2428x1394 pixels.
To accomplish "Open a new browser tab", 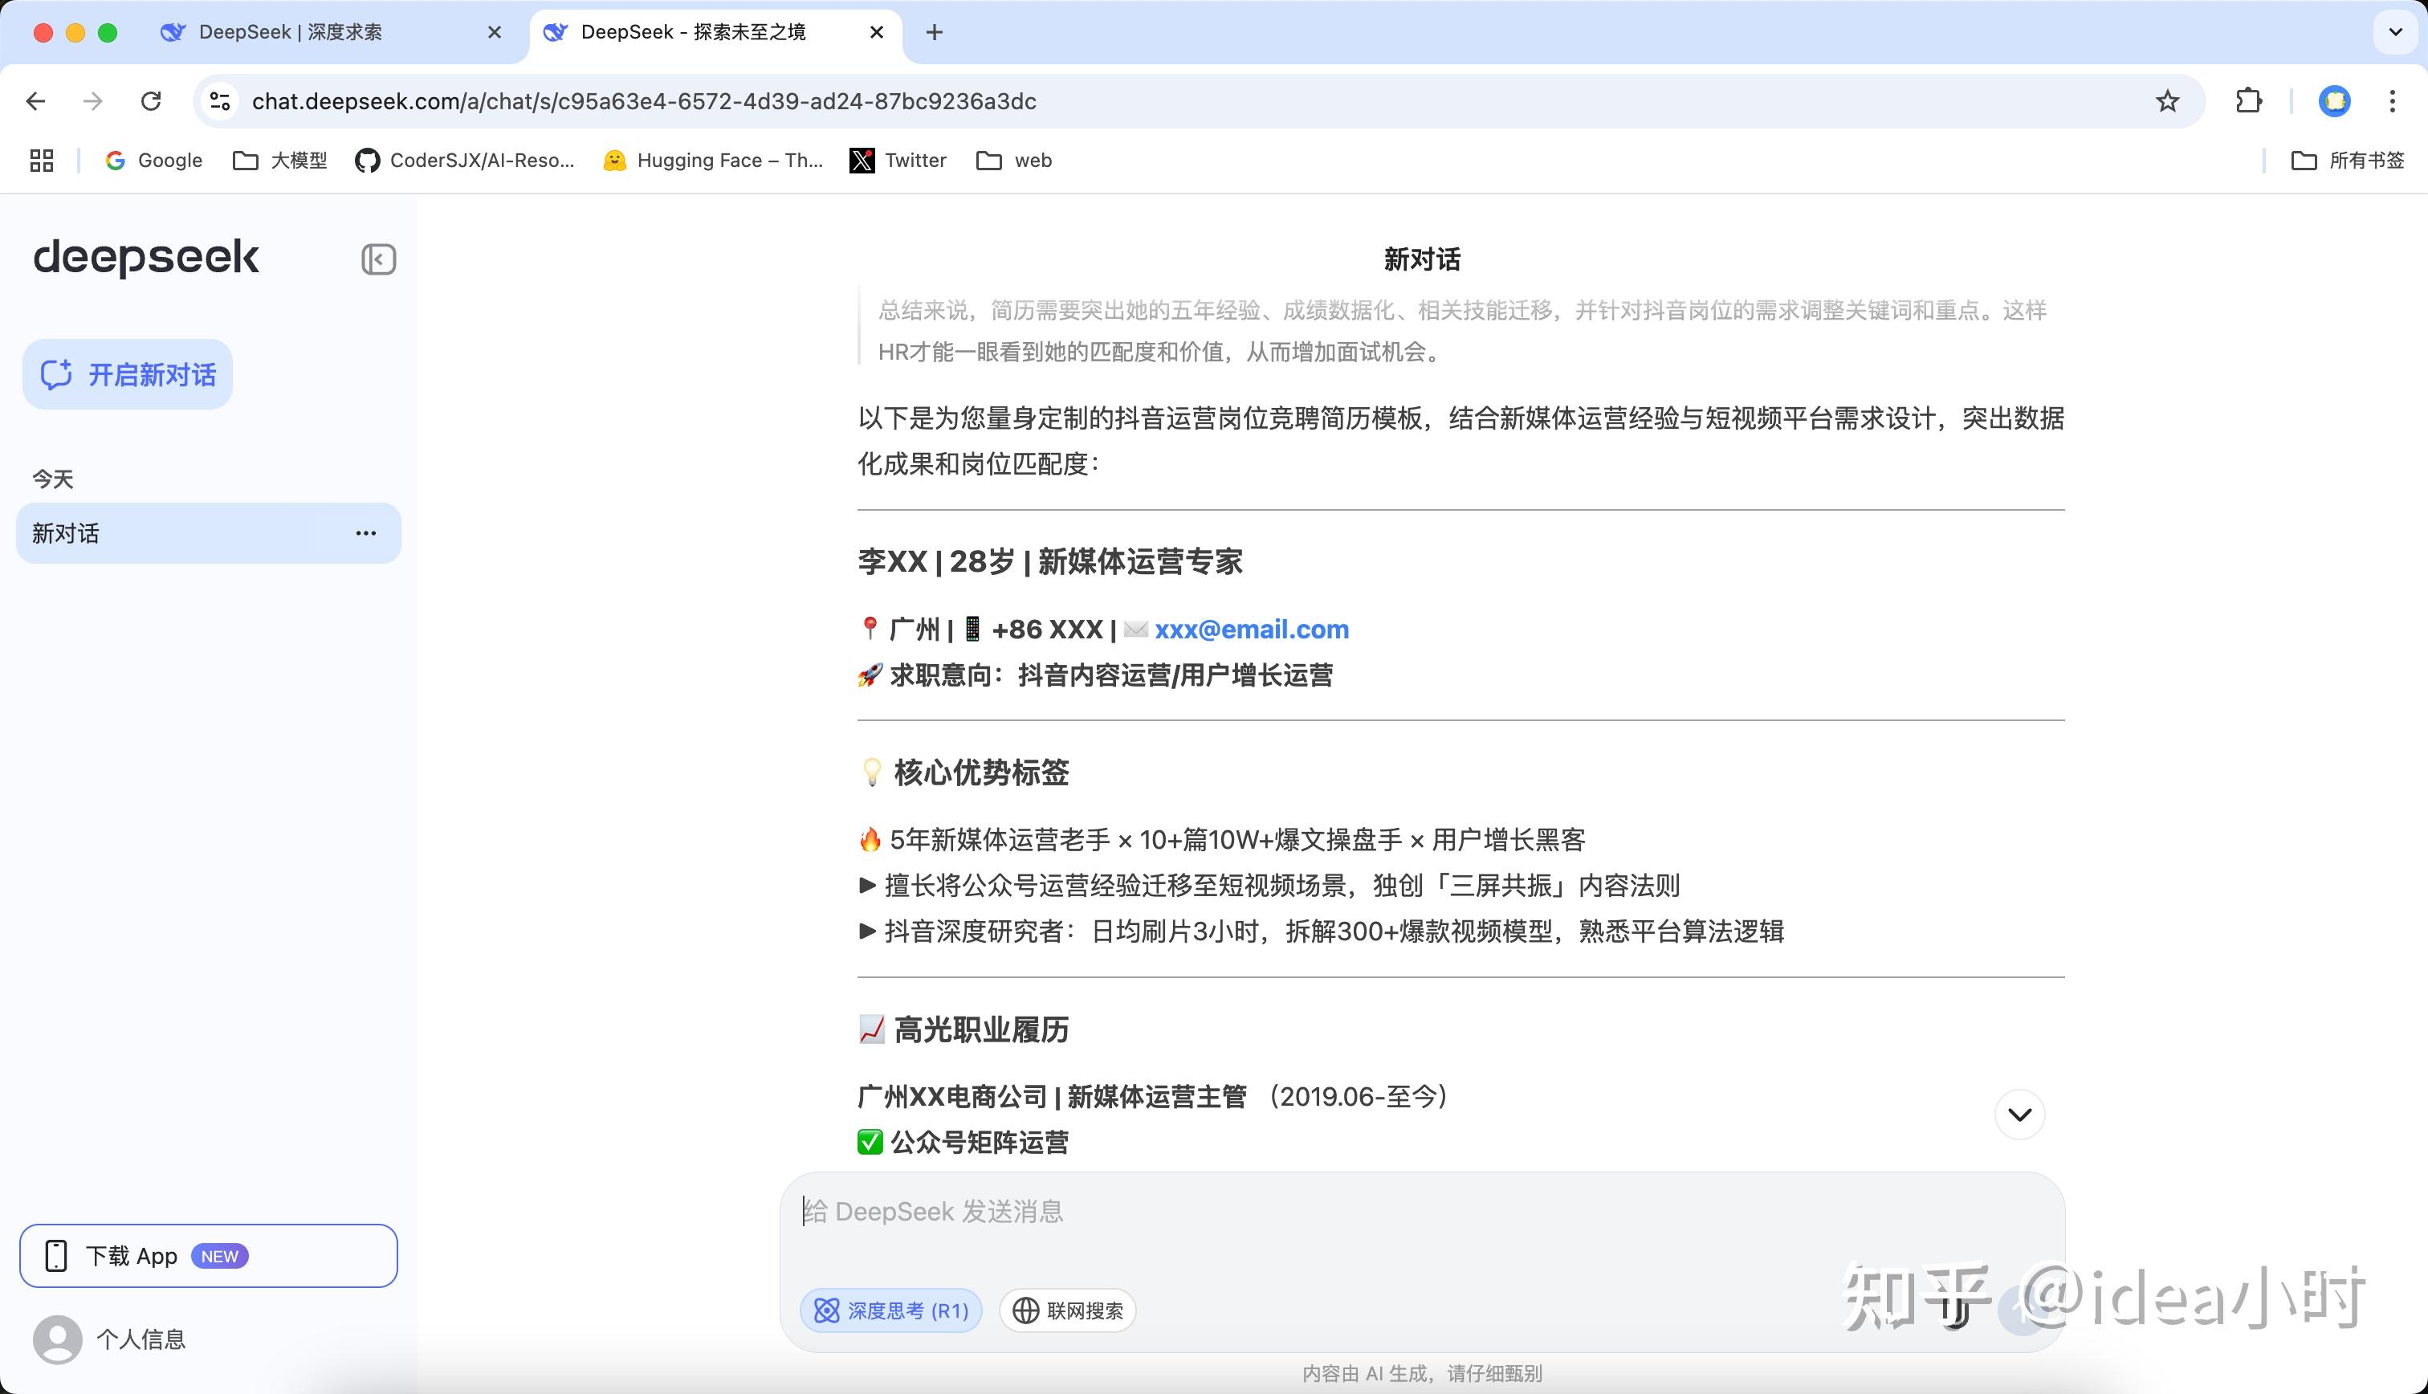I will pyautogui.click(x=935, y=33).
